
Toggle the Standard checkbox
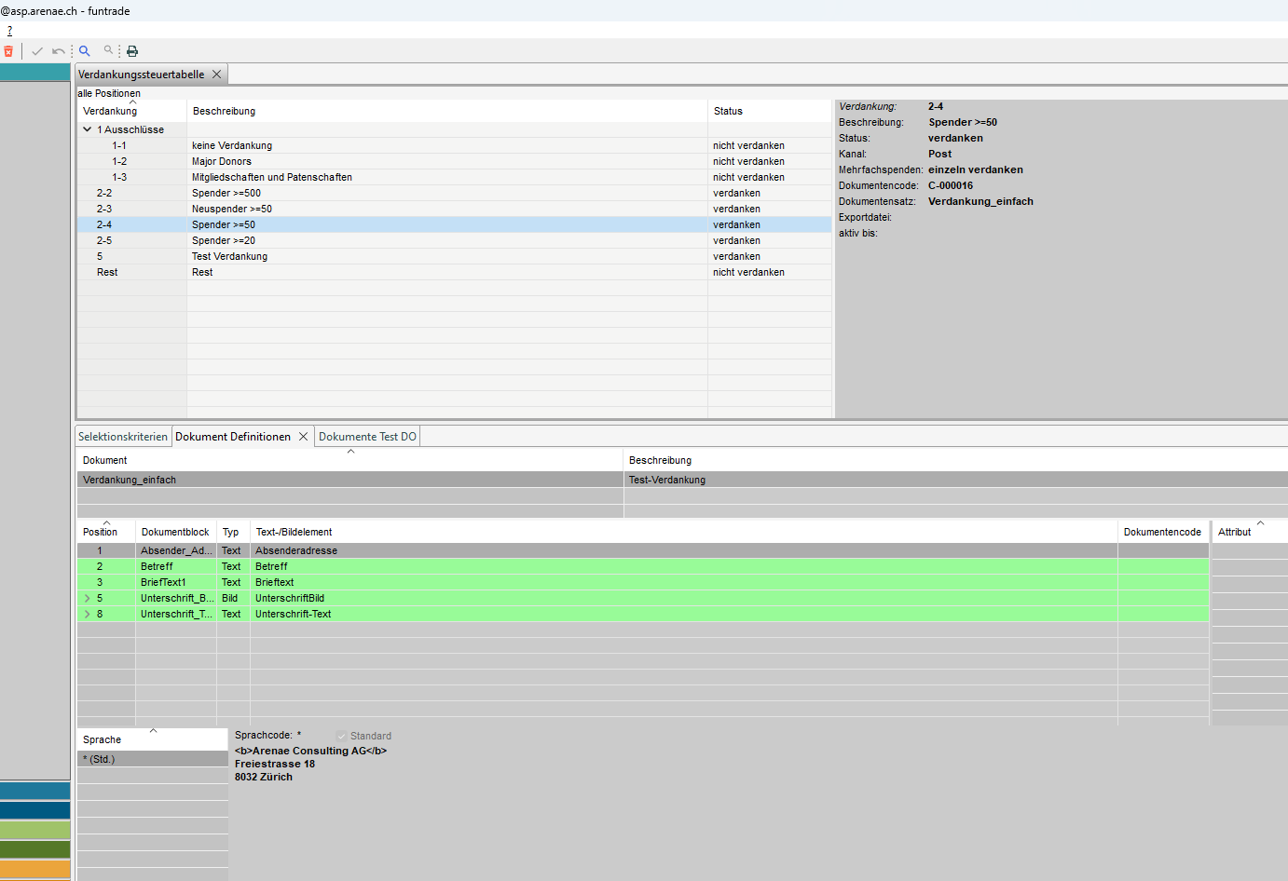(341, 737)
